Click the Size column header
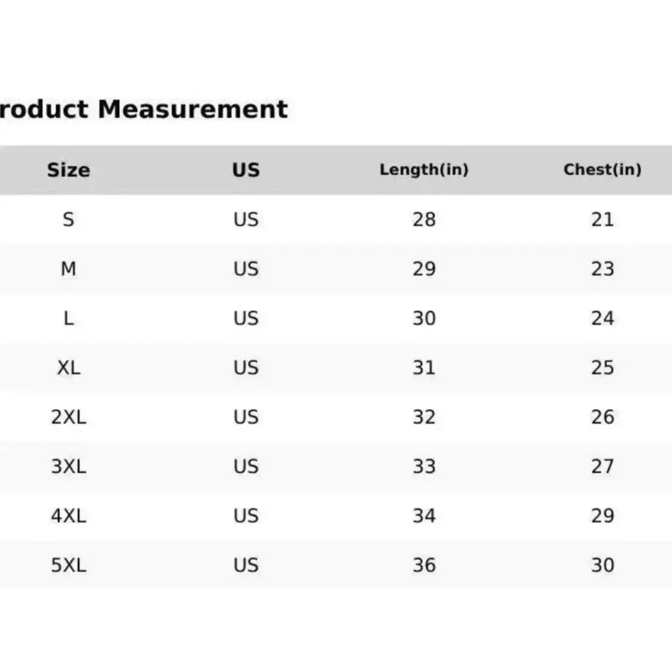Viewport: 672px width, 672px height. [69, 170]
